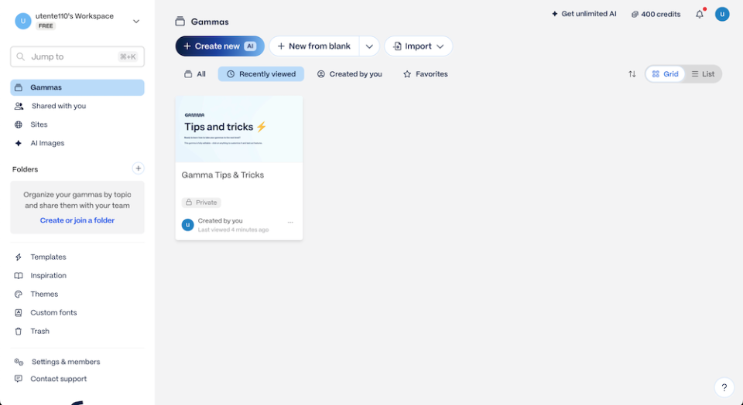The width and height of the screenshot is (743, 405).
Task: Add a new folder with plus icon
Action: 138,168
